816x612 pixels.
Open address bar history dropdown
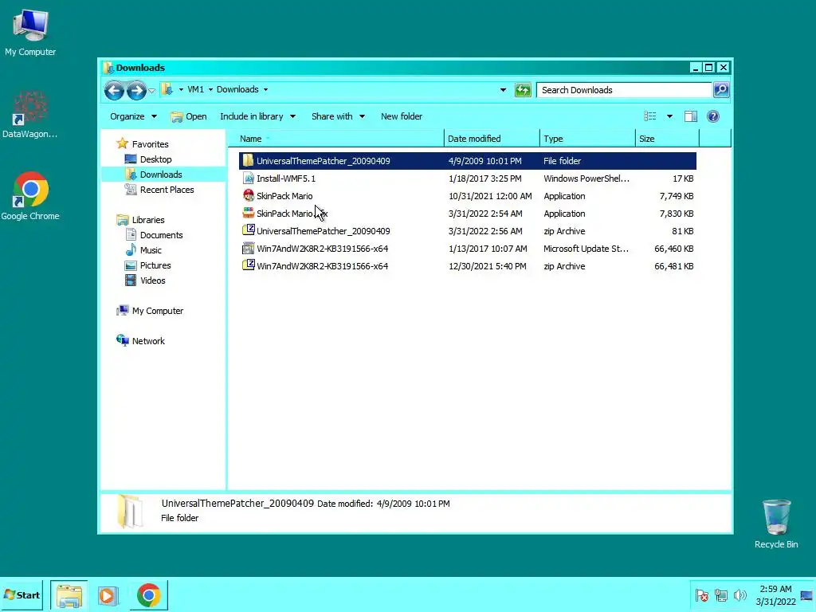coord(503,89)
